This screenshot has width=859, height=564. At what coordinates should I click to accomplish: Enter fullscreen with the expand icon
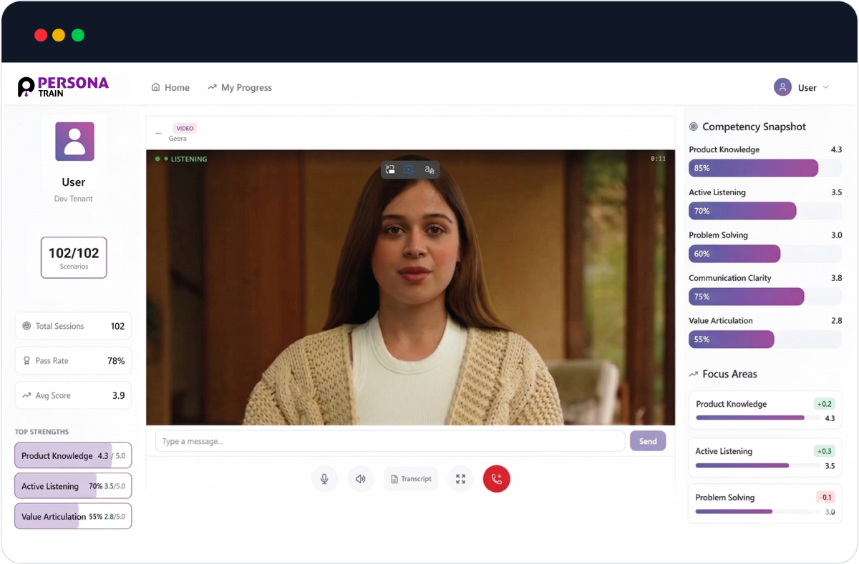click(460, 479)
